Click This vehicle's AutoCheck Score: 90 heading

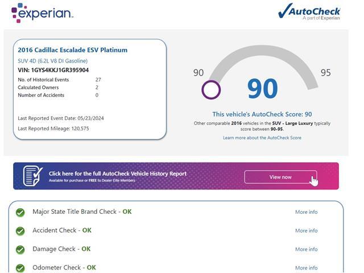point(262,114)
